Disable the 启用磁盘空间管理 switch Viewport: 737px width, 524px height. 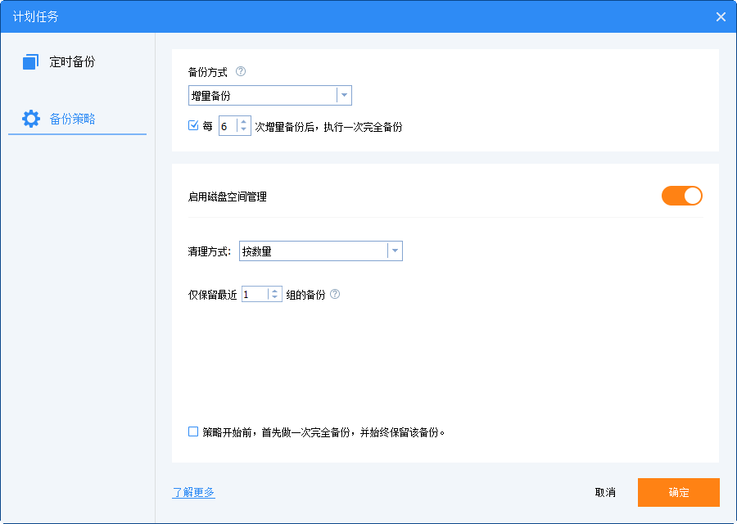pyautogui.click(x=682, y=196)
